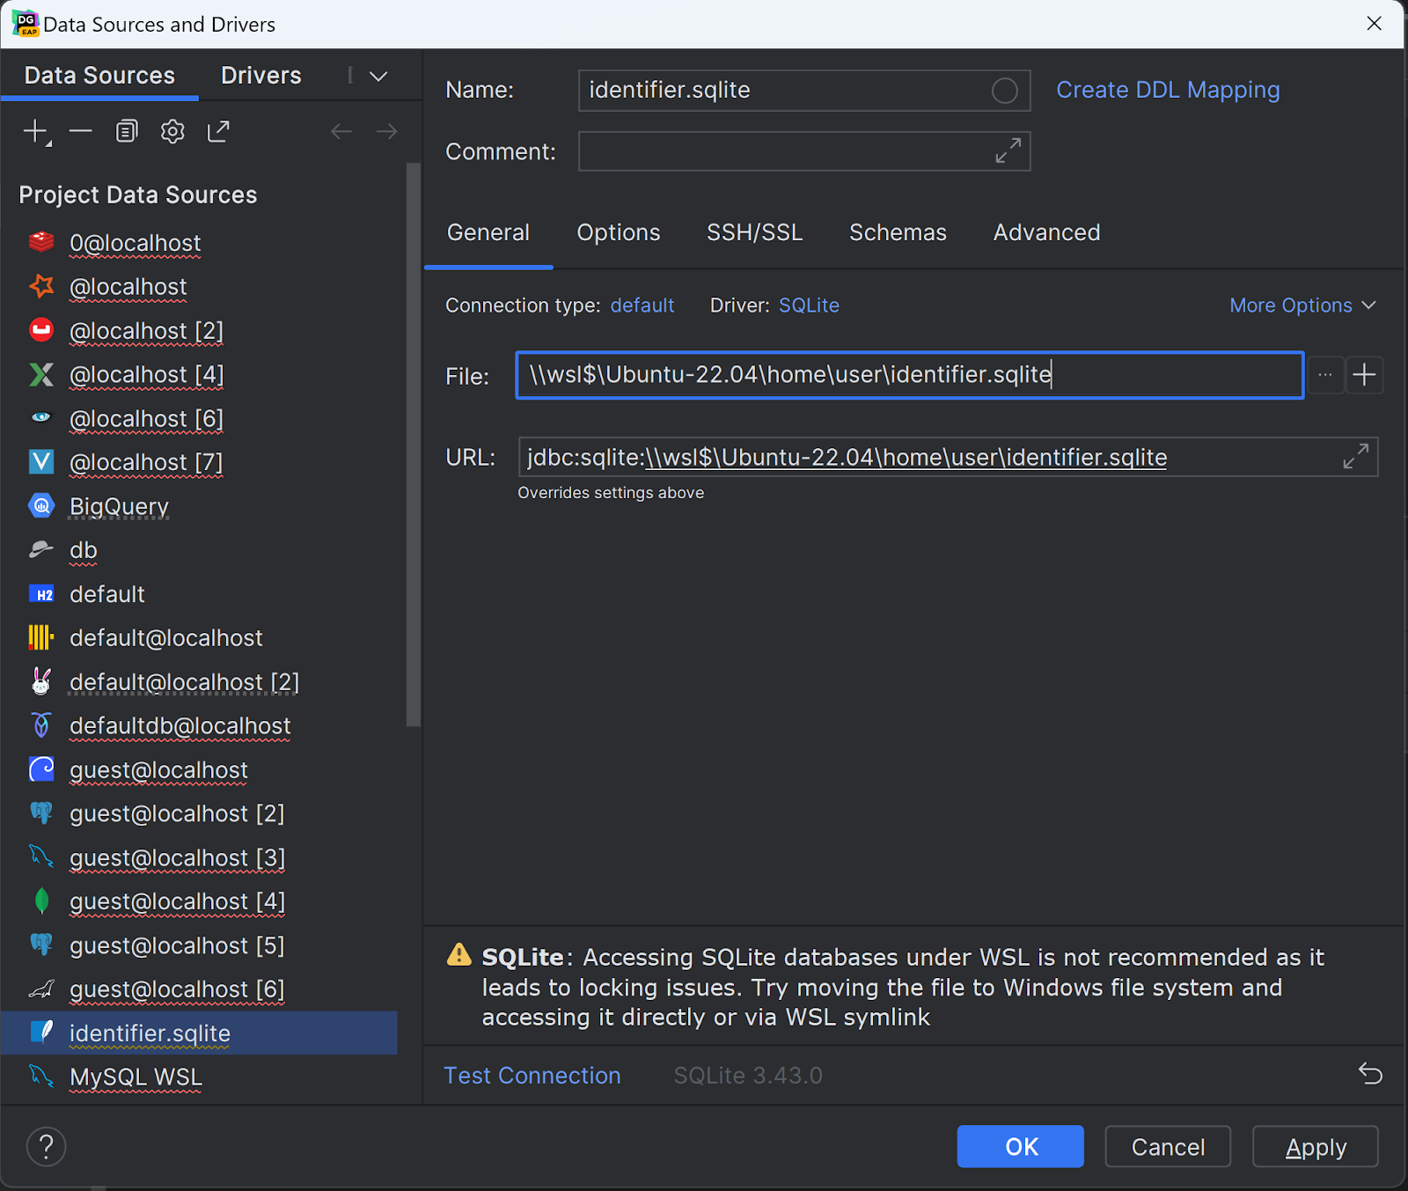The height and width of the screenshot is (1191, 1408).
Task: Remove selected data source with minus icon
Action: pyautogui.click(x=81, y=132)
